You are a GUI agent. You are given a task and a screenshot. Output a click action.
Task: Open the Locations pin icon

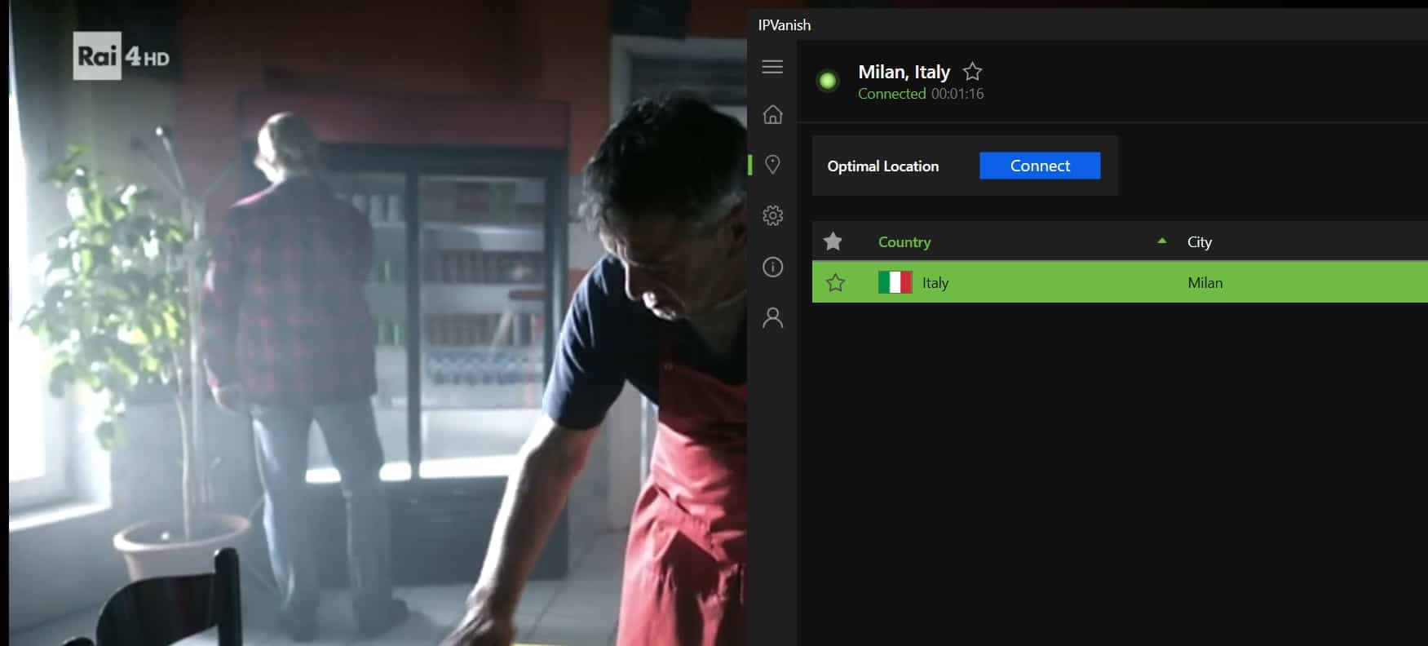772,165
